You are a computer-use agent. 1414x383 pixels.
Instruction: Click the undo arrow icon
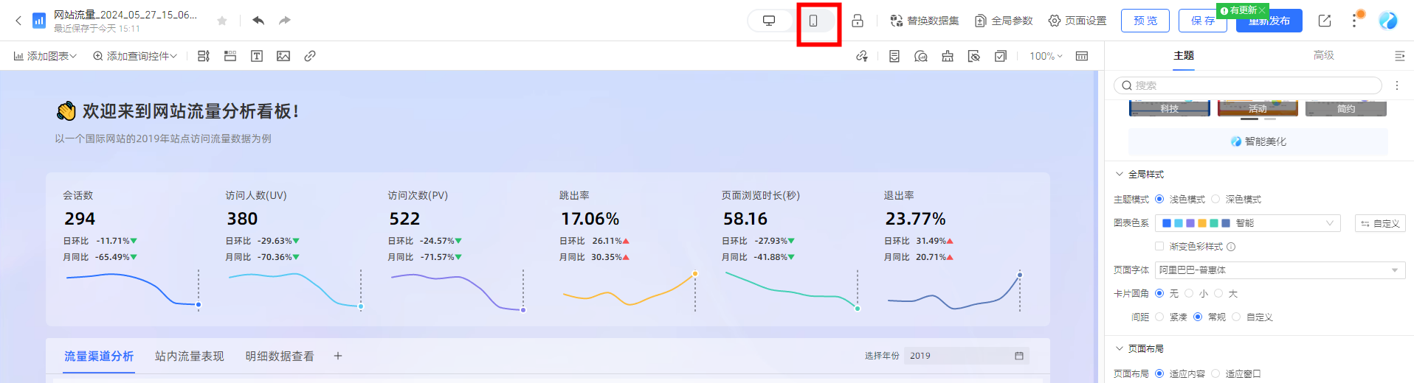click(258, 21)
